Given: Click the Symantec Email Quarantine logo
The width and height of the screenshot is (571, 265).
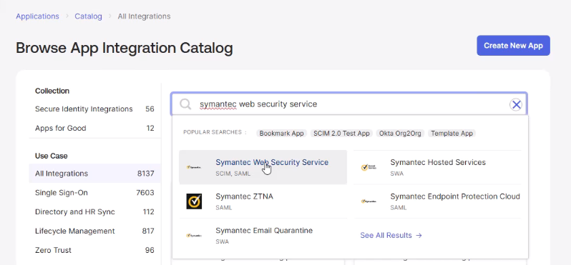Looking at the screenshot, I should click(194, 235).
